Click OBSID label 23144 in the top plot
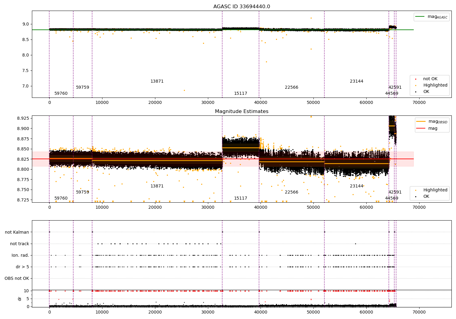 (x=357, y=81)
